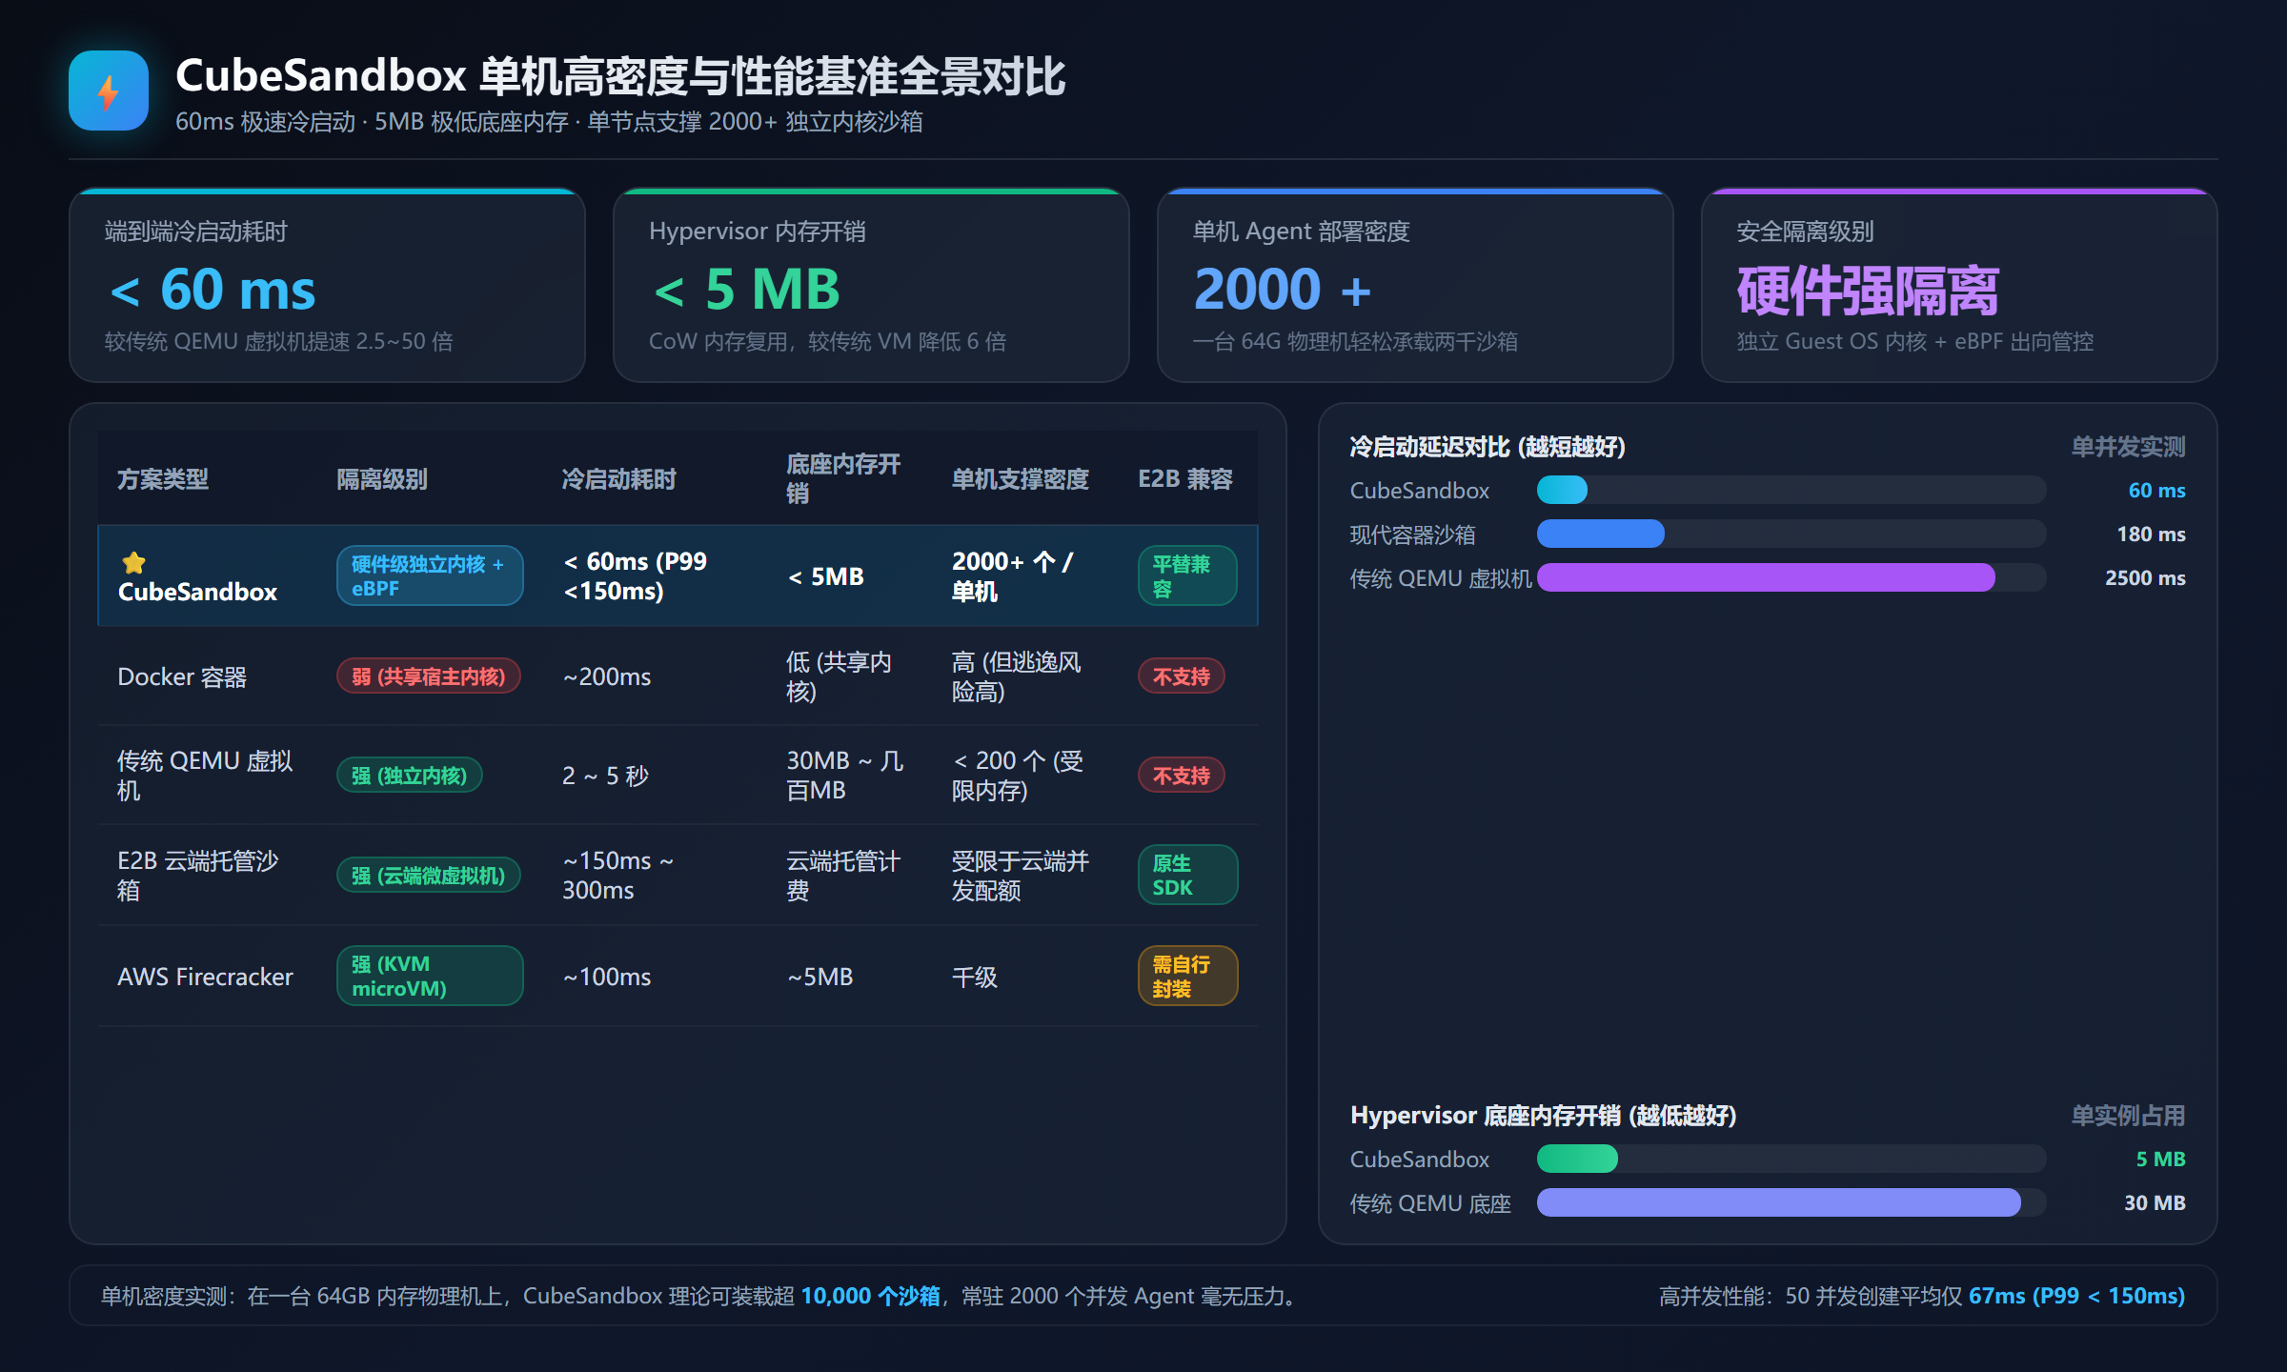Click the 2500 ms value label
This screenshot has height=1372, width=2287.
coord(2145,577)
